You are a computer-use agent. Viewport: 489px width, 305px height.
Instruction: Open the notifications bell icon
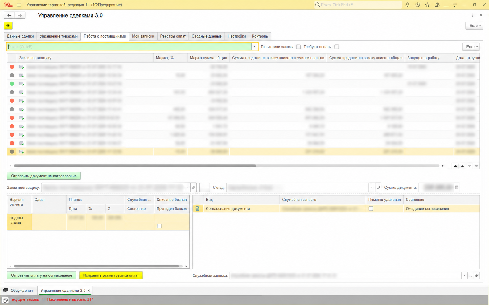click(407, 5)
